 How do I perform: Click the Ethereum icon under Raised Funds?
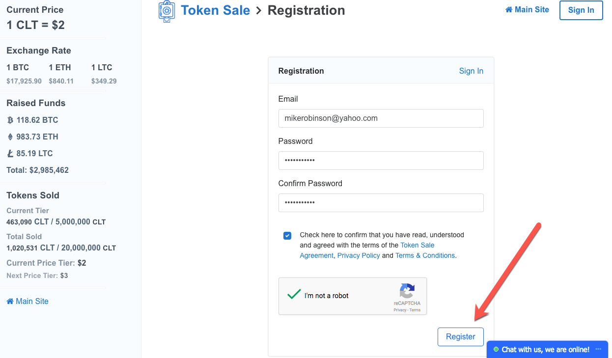10,137
